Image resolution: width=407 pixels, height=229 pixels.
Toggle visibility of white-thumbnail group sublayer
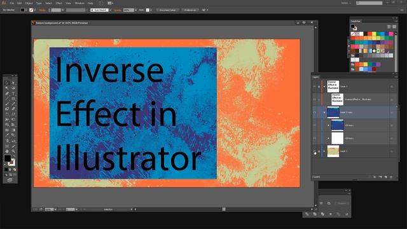314,139
